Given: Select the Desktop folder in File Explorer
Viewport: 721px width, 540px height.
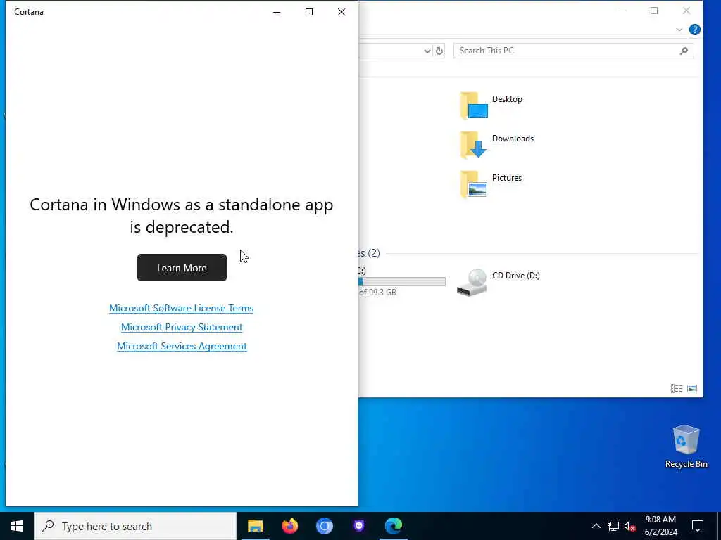Looking at the screenshot, I should pos(491,105).
